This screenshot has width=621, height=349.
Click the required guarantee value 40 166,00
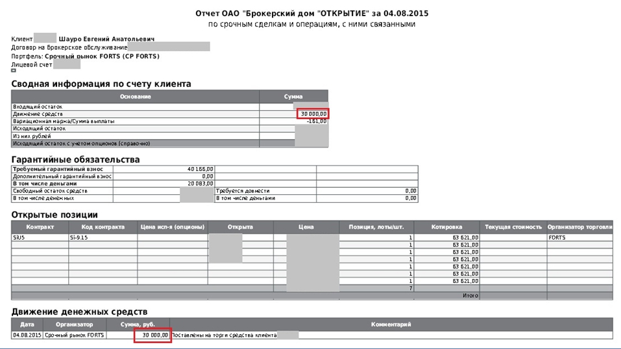point(200,169)
